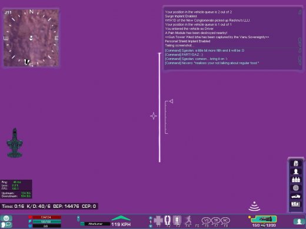Image resolution: width=306 pixels, height=229 pixels.
Task: Open the squad panel with three figures
Action: 296,180
